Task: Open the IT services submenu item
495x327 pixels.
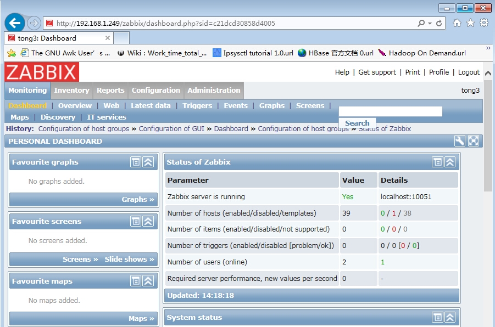Action: pos(107,117)
